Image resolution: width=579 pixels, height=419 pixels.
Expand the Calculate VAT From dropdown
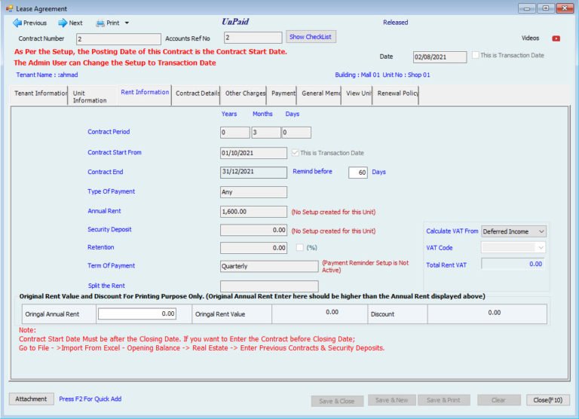pos(541,231)
